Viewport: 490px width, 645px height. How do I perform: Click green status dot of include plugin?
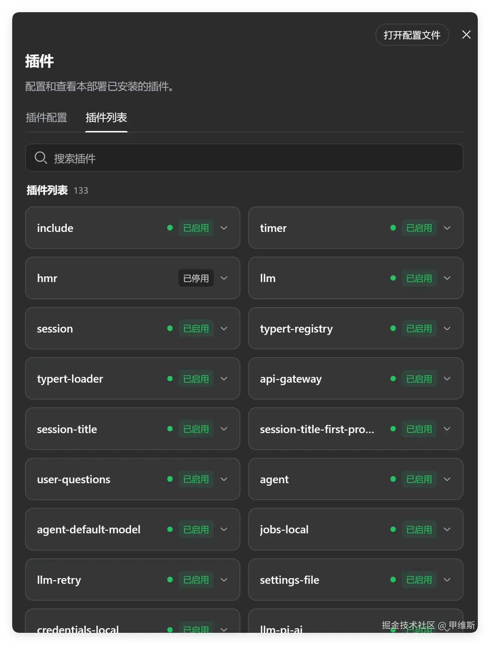coord(170,228)
